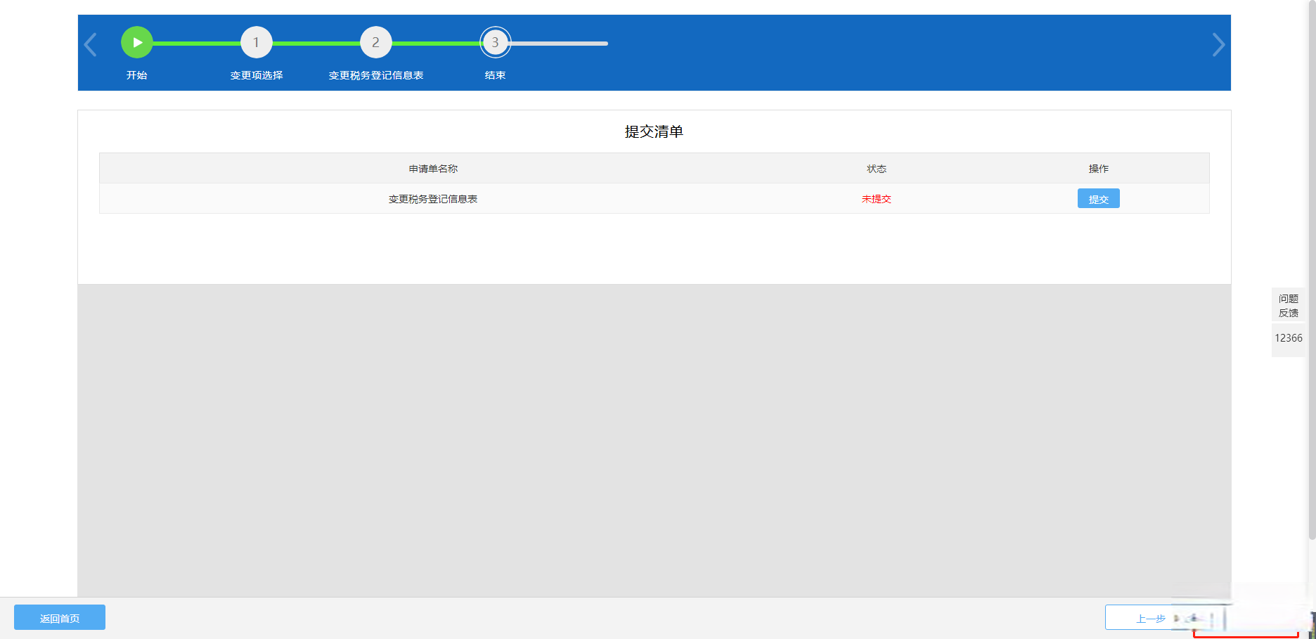Open the 问题反馈 side panel
1316x639 pixels.
point(1288,306)
